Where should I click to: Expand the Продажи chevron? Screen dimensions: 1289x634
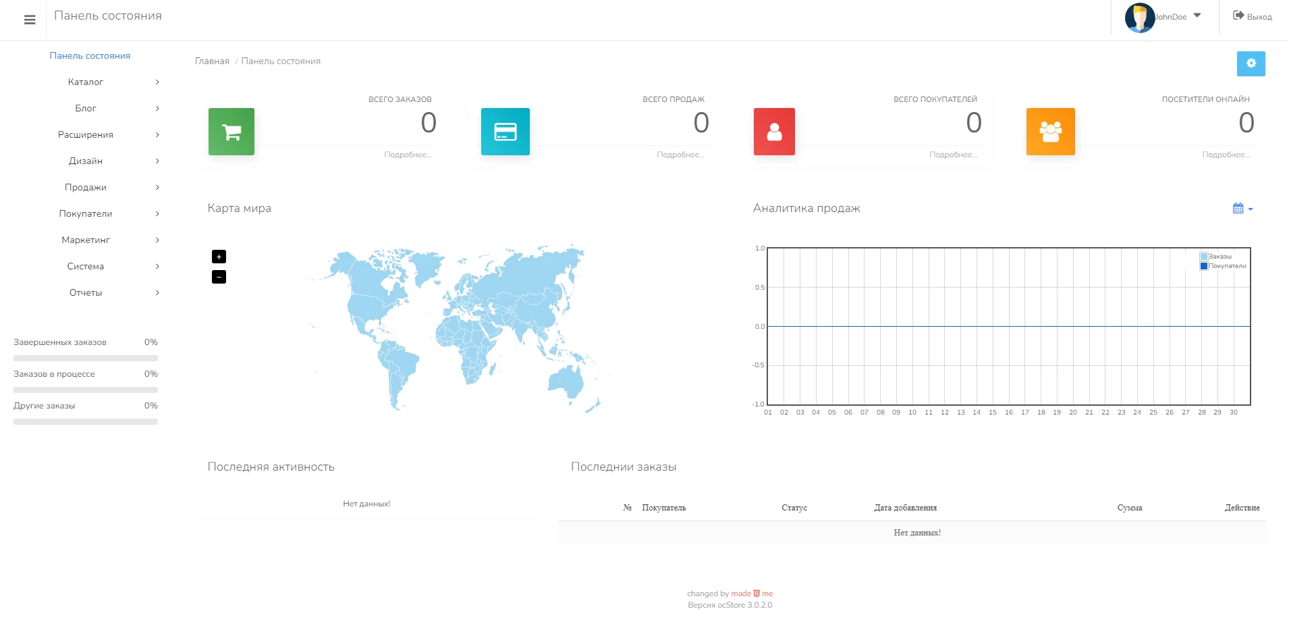coord(157,187)
